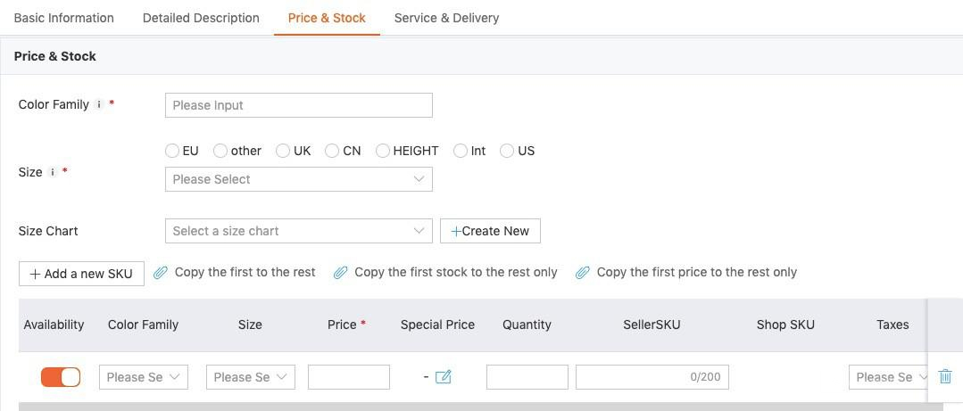963x411 pixels.
Task: Click the Add a new SKU button
Action: 81,274
